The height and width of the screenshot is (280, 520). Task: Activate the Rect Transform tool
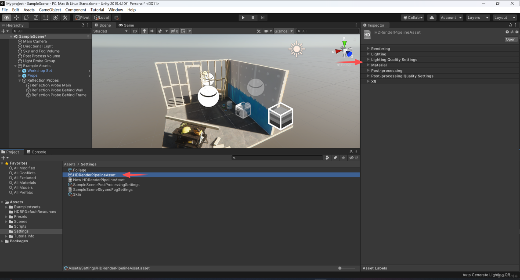coord(45,18)
